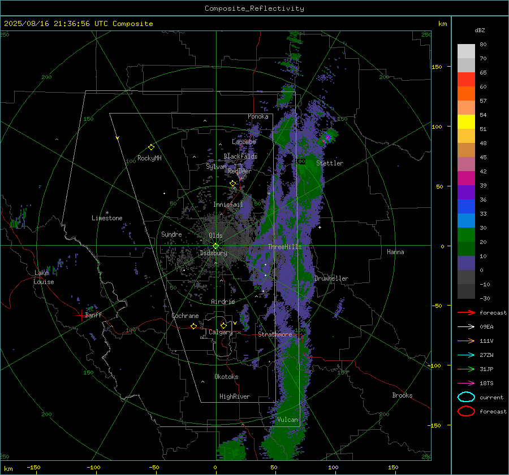Click the Blackfalds city label
Screen dimensions: 509x475
(240, 156)
